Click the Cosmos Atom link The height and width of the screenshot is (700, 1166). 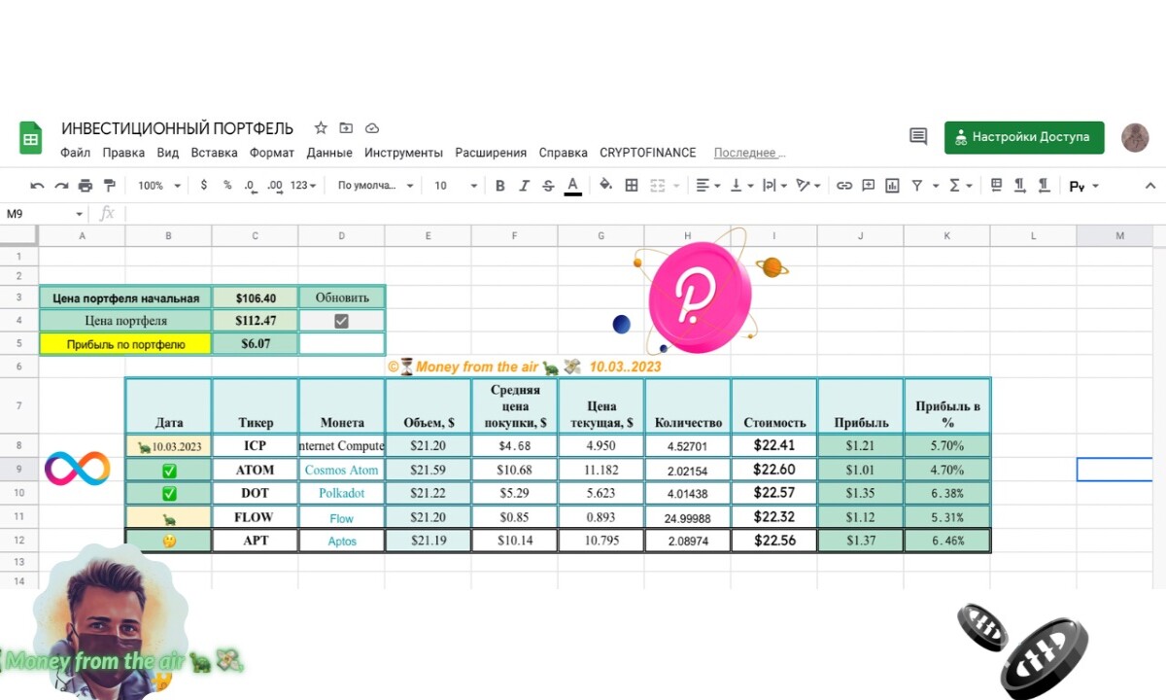tap(341, 470)
